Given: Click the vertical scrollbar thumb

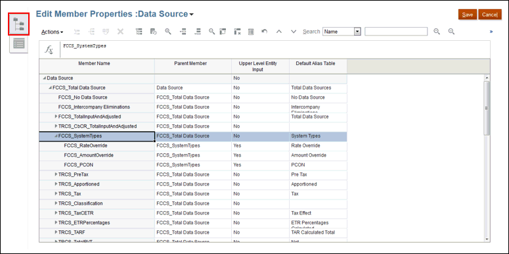Looking at the screenshot, I should click(486, 108).
